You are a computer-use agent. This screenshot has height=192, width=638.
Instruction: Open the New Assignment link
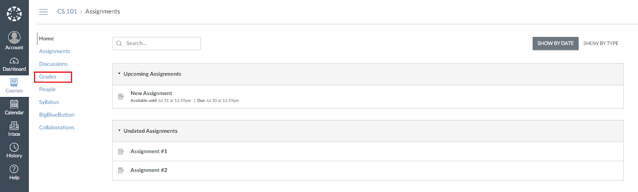[152, 93]
